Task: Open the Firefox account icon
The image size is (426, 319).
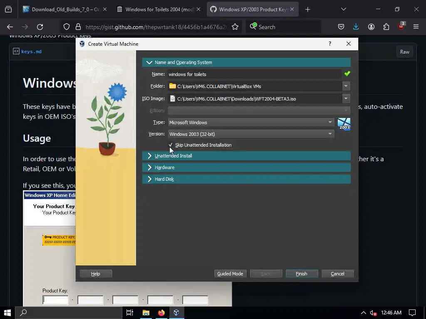Action: coord(371,27)
